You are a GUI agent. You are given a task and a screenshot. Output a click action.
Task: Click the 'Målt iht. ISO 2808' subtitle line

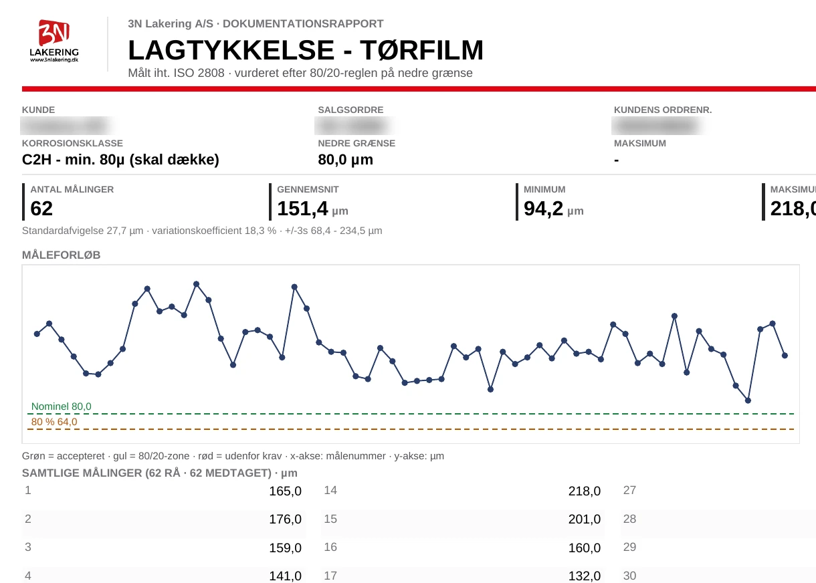tap(300, 73)
